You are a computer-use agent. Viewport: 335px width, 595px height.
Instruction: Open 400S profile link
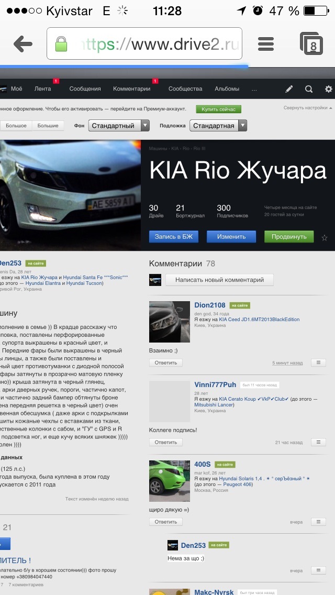click(x=202, y=465)
